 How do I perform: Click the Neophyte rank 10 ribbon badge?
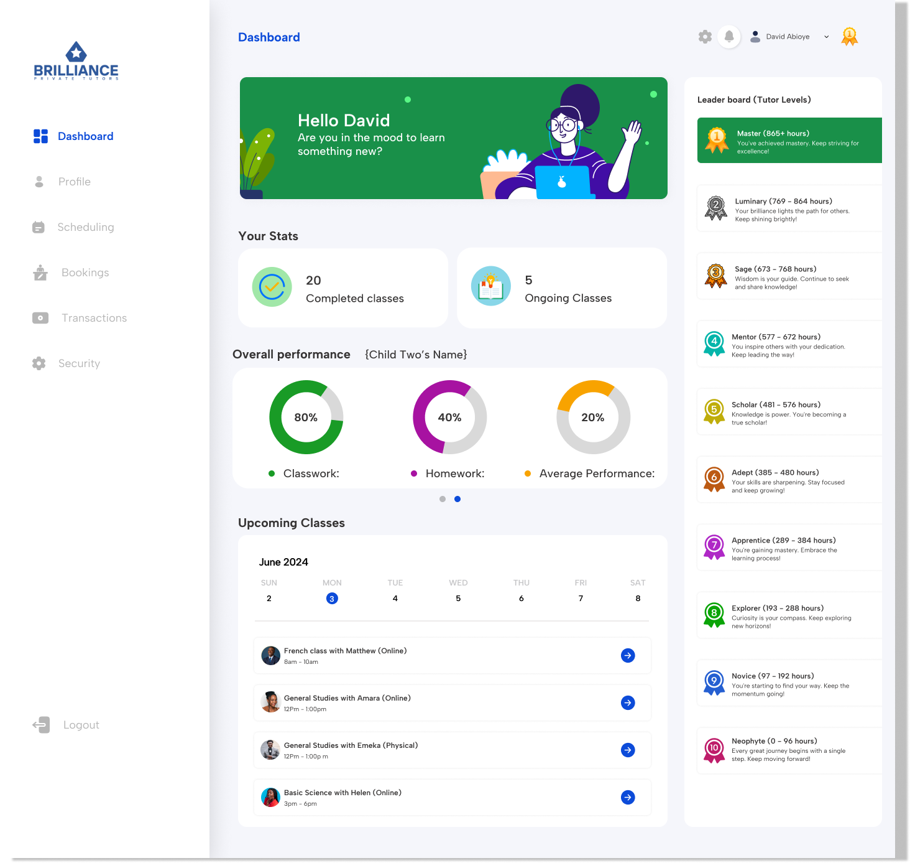[x=714, y=750]
